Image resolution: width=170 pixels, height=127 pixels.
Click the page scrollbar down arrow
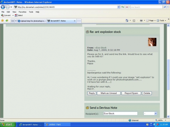point(168,116)
